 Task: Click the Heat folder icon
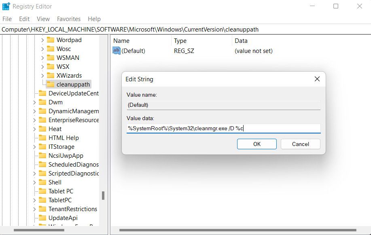click(x=42, y=129)
